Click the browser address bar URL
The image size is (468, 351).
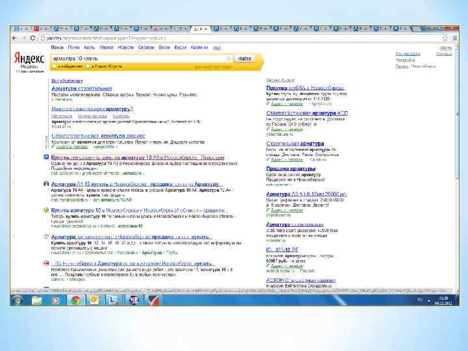click(x=106, y=38)
